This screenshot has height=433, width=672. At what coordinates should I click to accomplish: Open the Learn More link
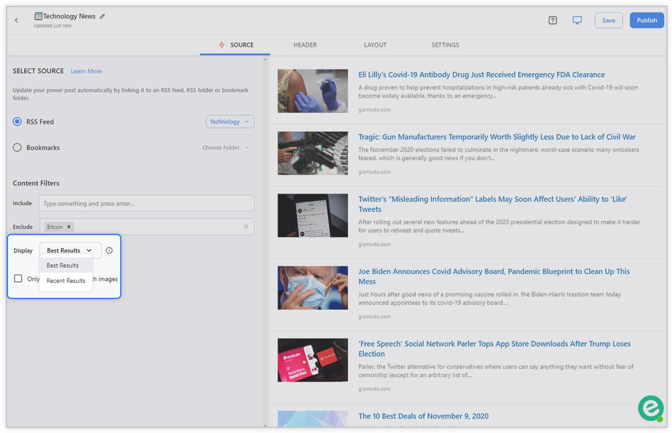click(x=86, y=71)
